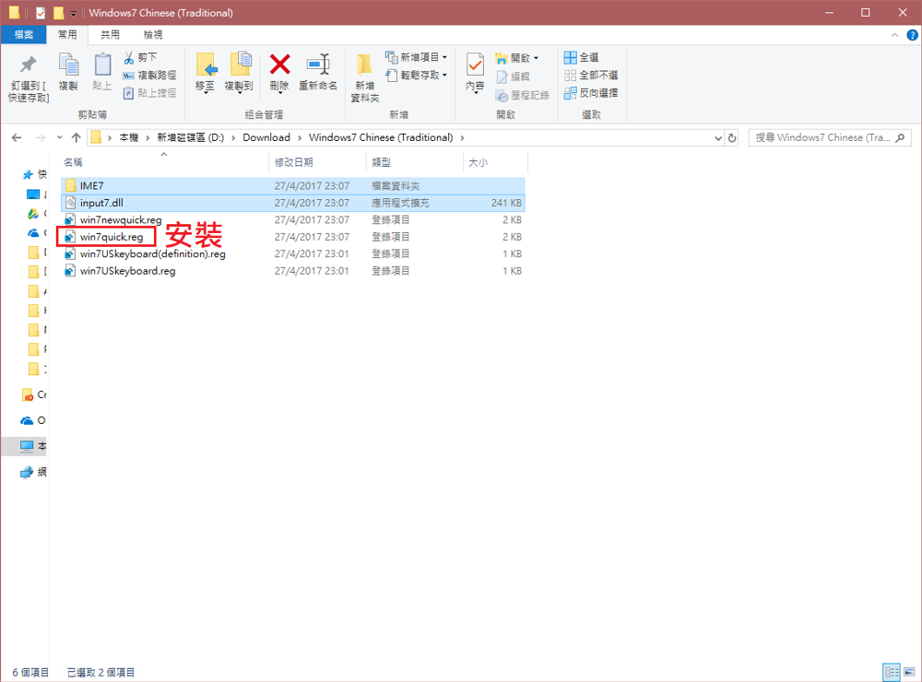Click the search Windows7 Chinese box
The image size is (922, 682).
[829, 137]
